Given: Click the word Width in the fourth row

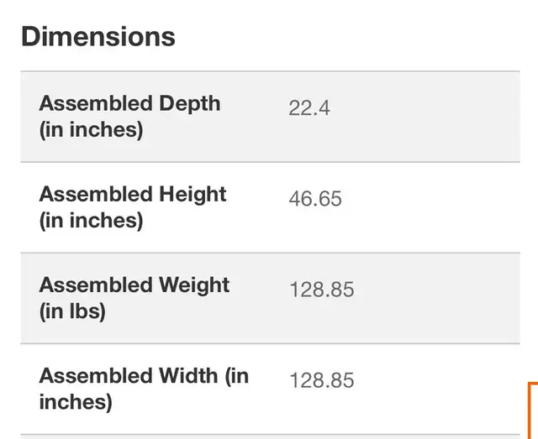Looking at the screenshot, I should pos(188,375).
